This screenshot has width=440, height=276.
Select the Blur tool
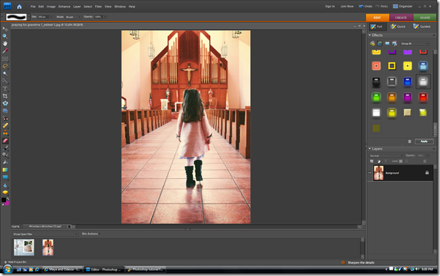tap(5, 185)
